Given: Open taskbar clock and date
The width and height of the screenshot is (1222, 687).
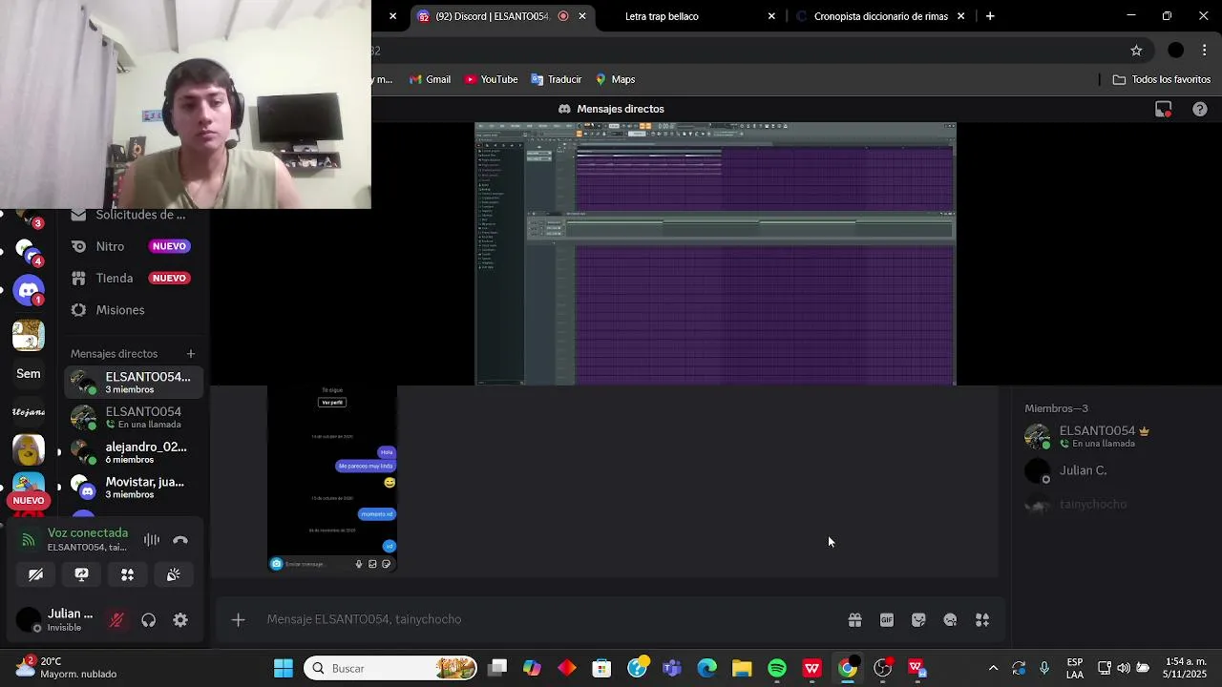Looking at the screenshot, I should [1186, 668].
